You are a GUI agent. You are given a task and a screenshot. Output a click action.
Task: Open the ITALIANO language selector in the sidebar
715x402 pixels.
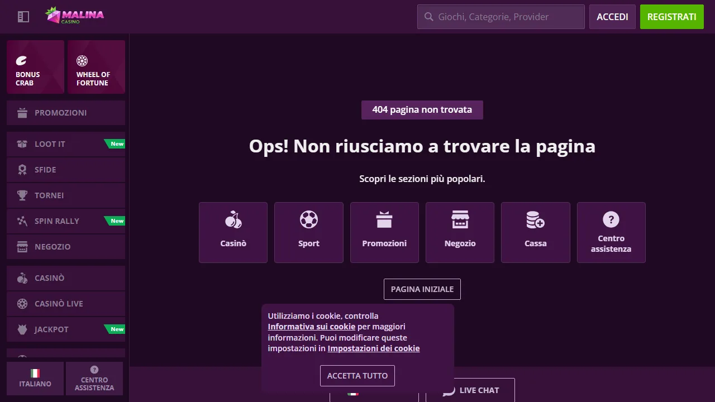[35, 379]
